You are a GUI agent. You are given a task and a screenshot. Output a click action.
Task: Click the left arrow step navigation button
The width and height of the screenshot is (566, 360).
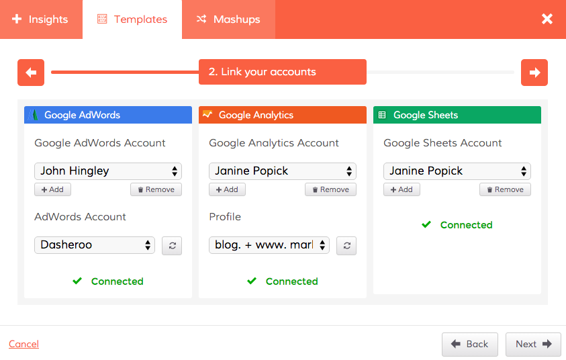[31, 73]
